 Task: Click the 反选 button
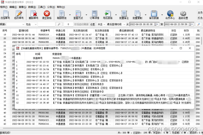(200, 18)
